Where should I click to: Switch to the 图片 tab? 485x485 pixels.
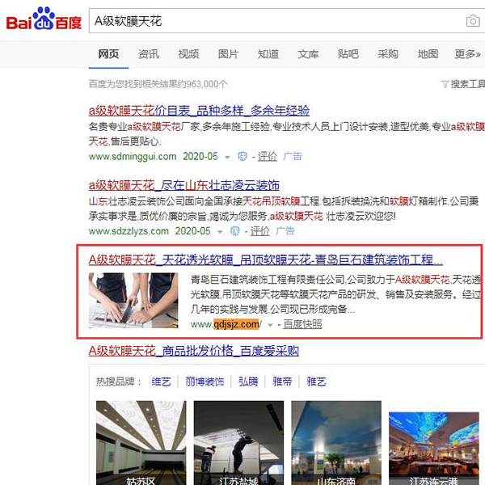[x=228, y=54]
